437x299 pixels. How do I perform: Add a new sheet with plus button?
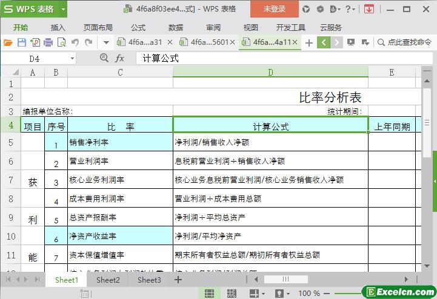[x=178, y=280]
